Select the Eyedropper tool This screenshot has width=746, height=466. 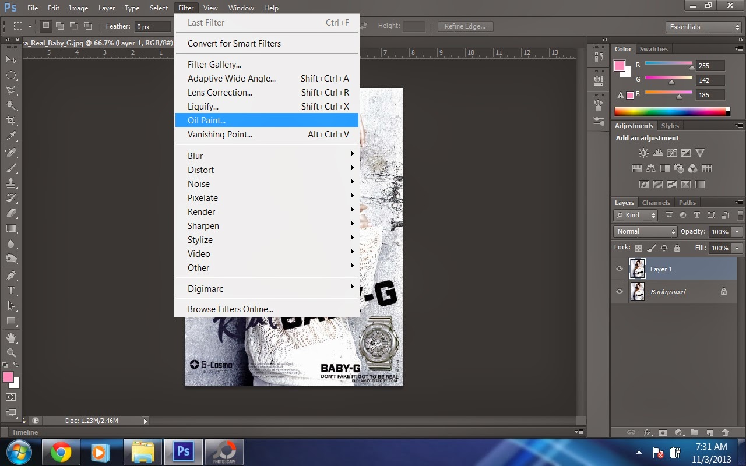click(11, 136)
